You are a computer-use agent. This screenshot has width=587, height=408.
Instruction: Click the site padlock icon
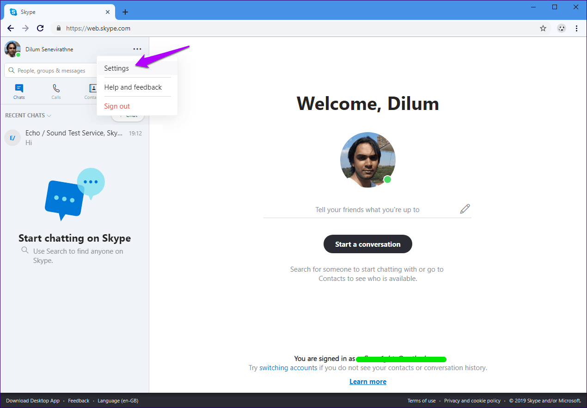[58, 28]
